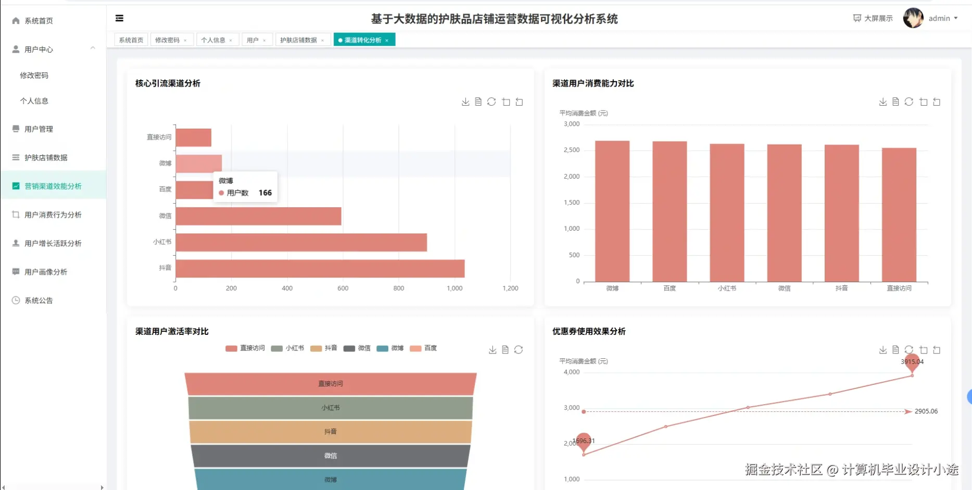Open data view for 优惠券使用效果分析 chart
This screenshot has height=490, width=972.
(x=895, y=350)
